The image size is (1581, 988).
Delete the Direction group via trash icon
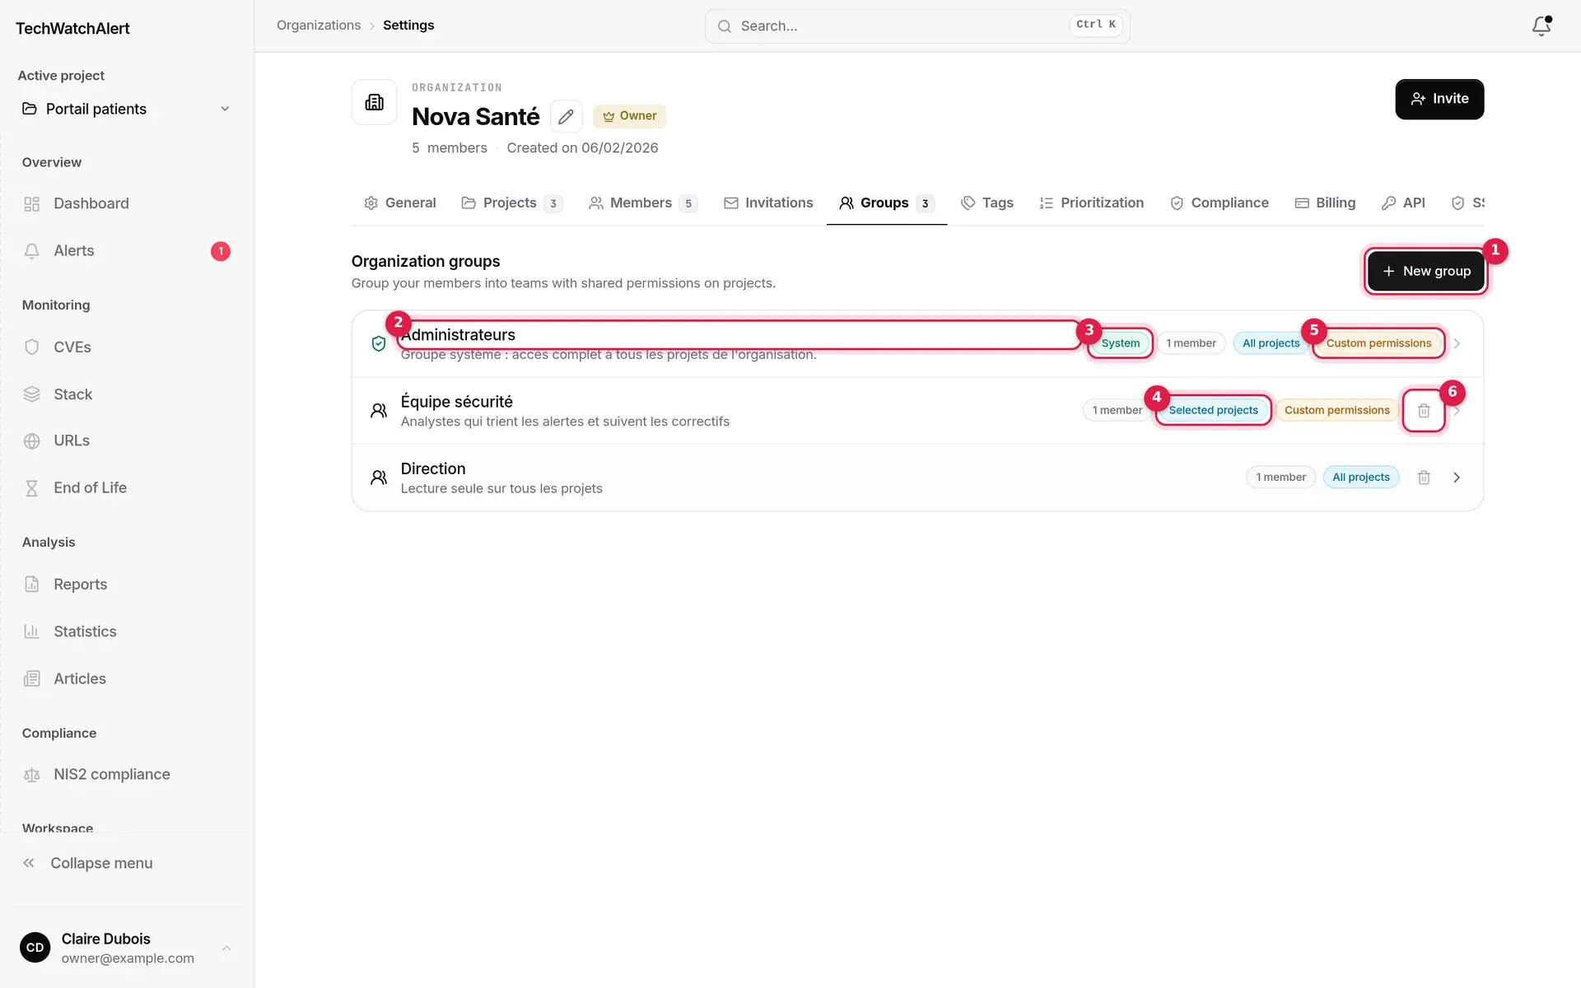pyautogui.click(x=1424, y=478)
